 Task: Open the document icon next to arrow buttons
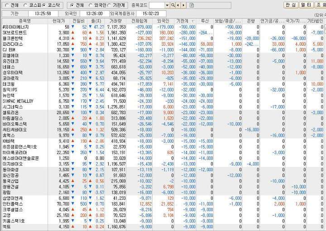click(x=192, y=5)
